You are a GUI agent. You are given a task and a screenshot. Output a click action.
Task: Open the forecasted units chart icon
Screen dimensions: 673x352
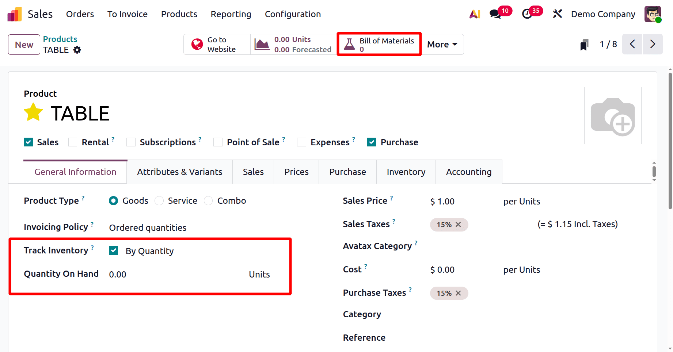pyautogui.click(x=262, y=44)
